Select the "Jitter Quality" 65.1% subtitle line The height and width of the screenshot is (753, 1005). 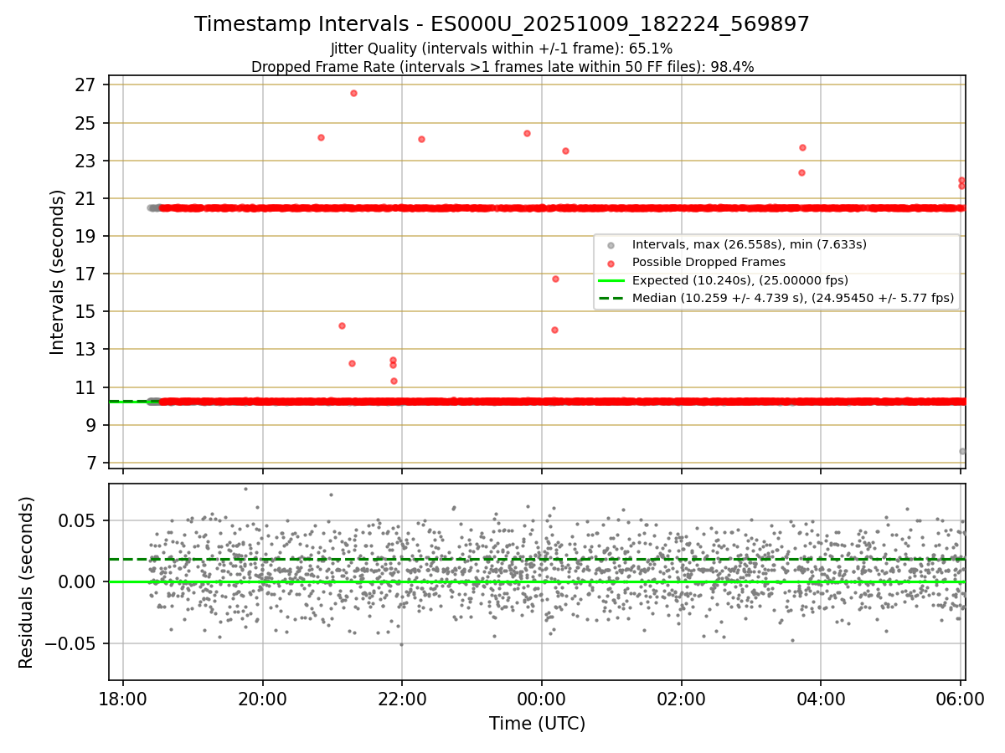coord(502,49)
